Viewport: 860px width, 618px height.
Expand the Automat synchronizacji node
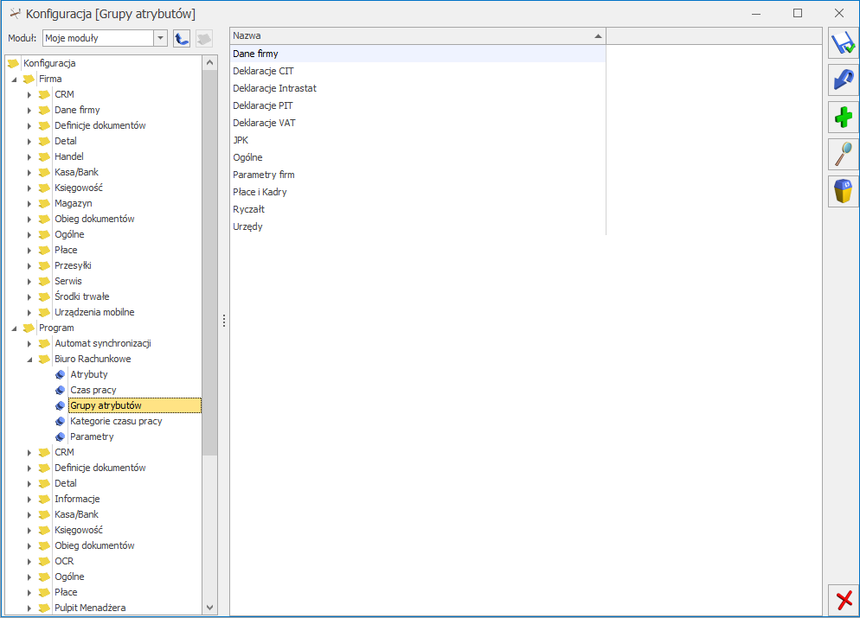click(x=29, y=343)
